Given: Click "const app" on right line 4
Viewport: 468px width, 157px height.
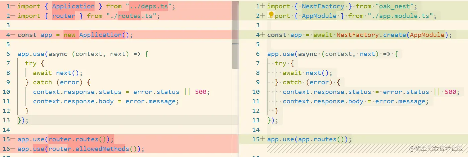Looking at the screenshot, I should pyautogui.click(x=284, y=35).
